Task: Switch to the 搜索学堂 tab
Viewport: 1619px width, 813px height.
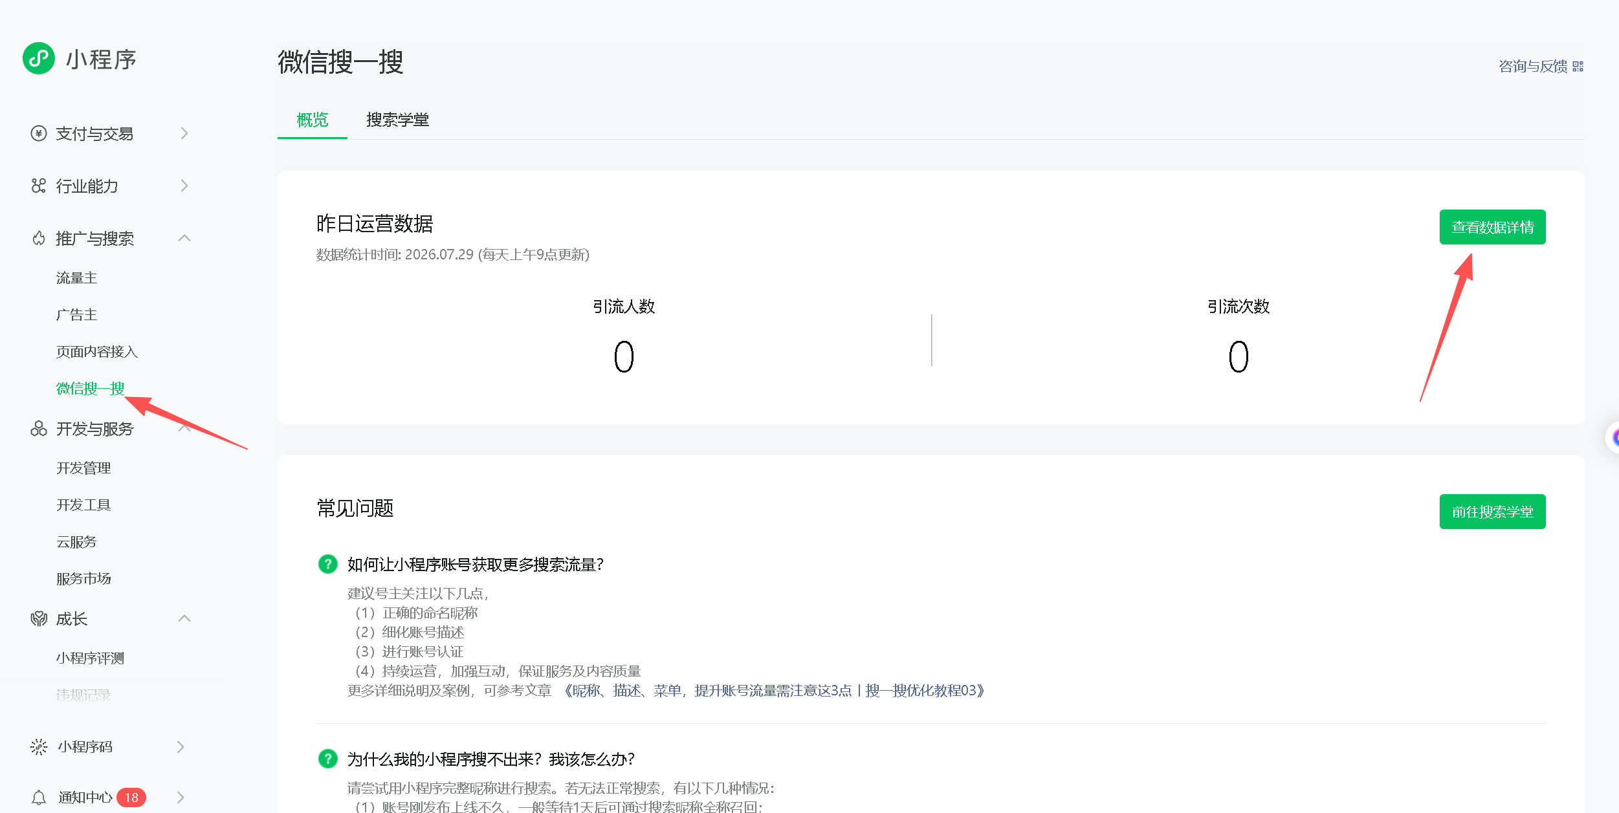Action: pos(397,120)
